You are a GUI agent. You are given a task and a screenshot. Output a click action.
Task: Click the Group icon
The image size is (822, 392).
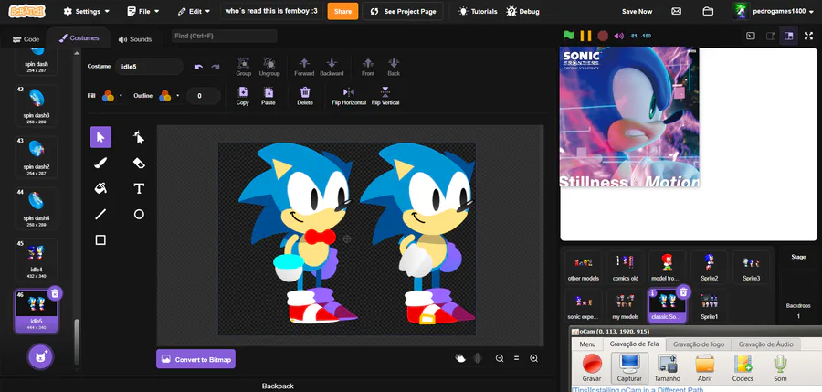(x=243, y=67)
